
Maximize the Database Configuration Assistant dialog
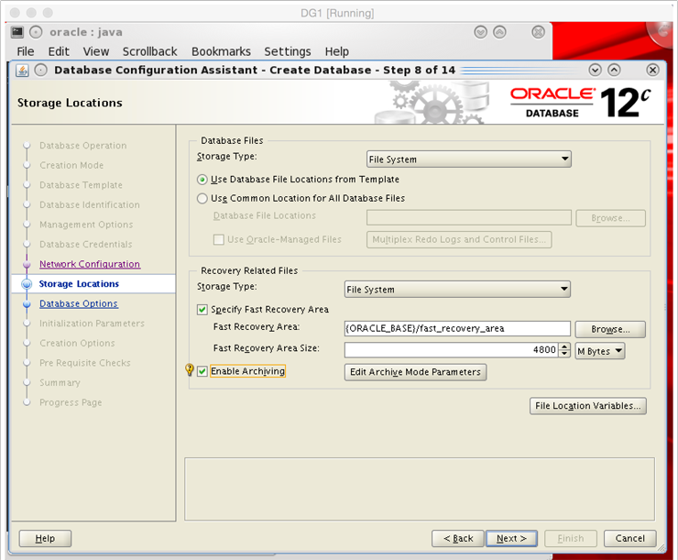615,70
